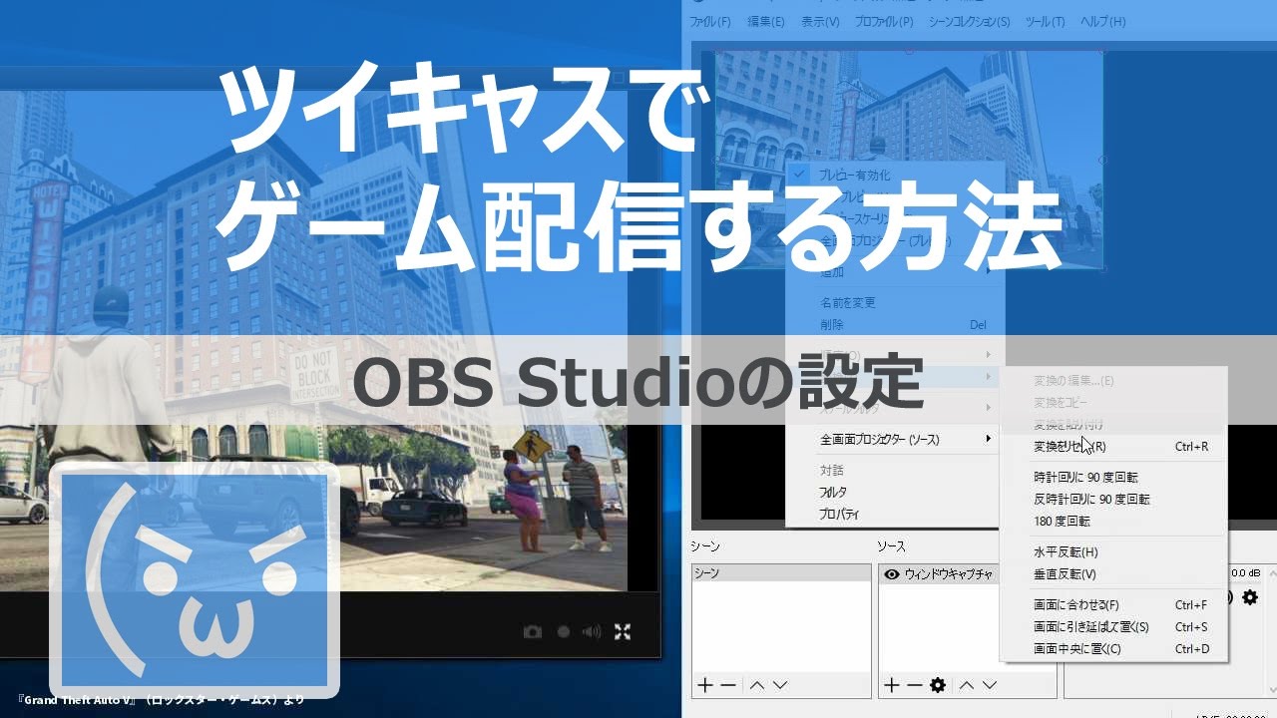Remove the selected scene with the minus icon
This screenshot has height=718, width=1277.
(x=728, y=685)
